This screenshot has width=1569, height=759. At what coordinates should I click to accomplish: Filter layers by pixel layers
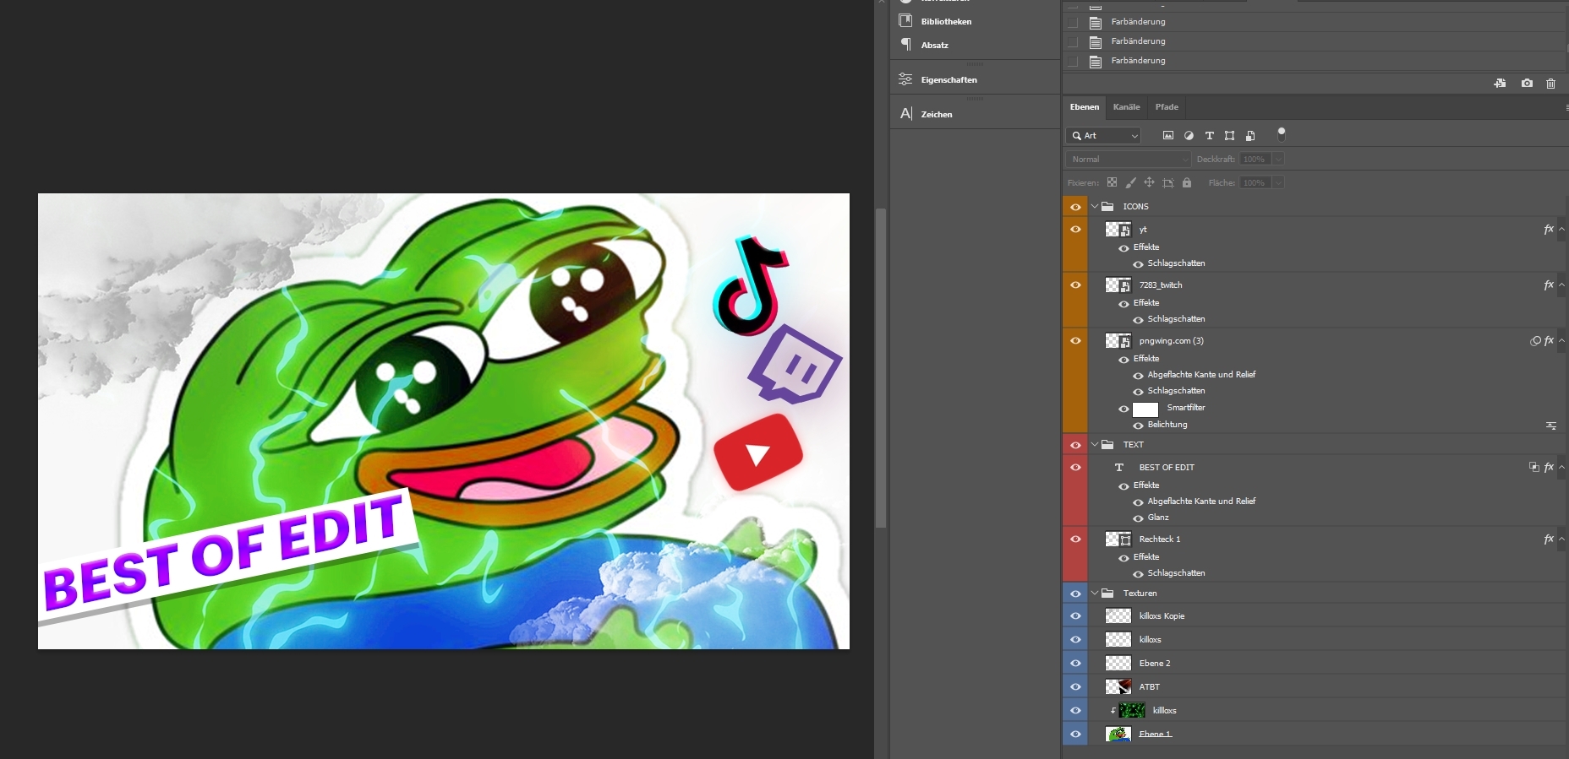pyautogui.click(x=1168, y=135)
